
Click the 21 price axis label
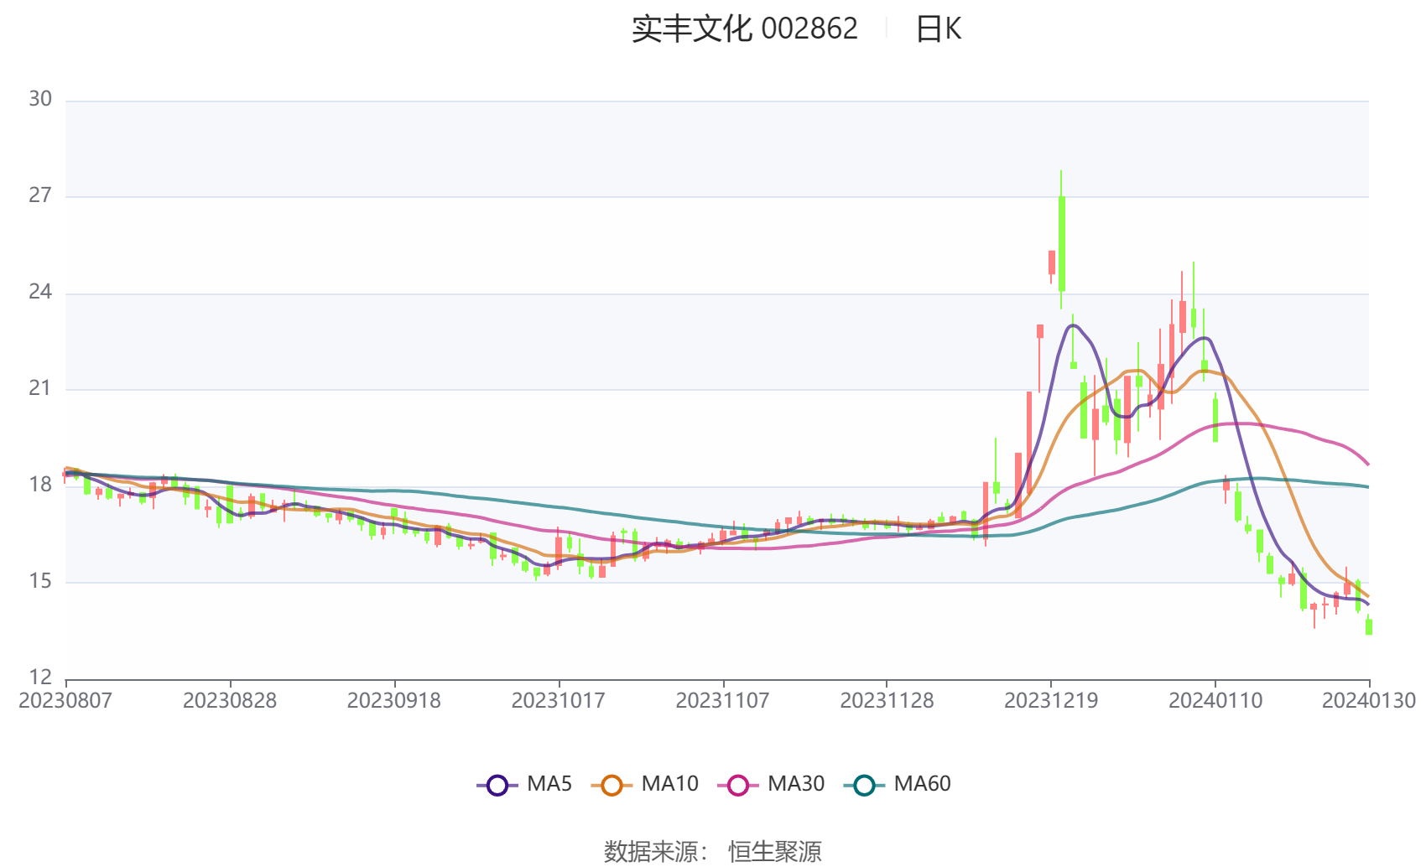40,388
